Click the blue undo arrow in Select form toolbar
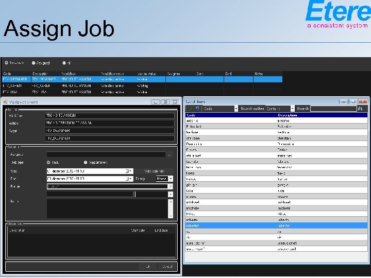This screenshot has height=278, width=371. [x=197, y=109]
